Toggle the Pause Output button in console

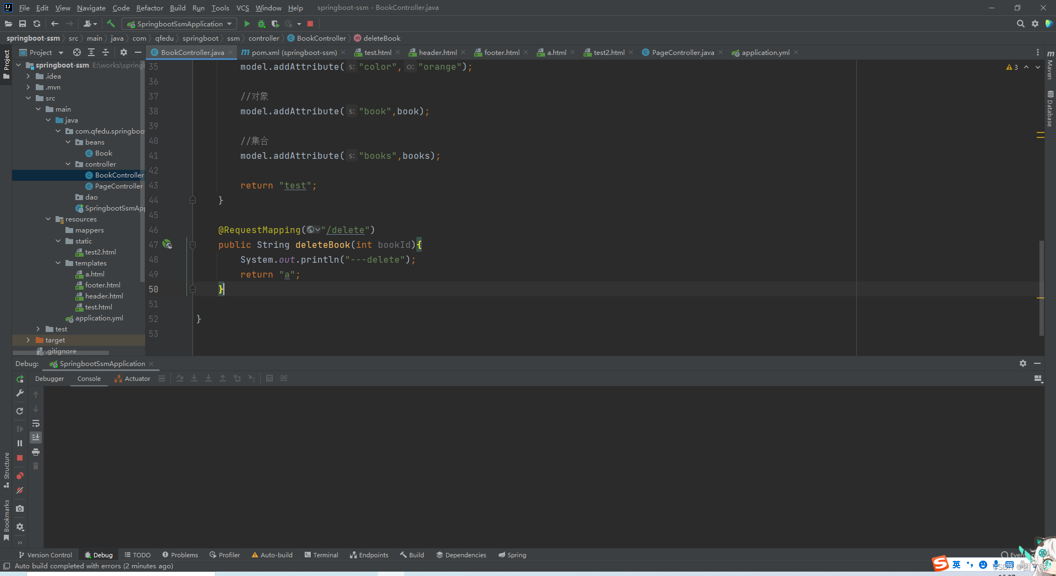click(x=20, y=443)
